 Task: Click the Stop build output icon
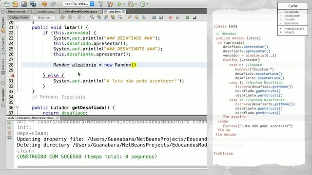pos(9,133)
